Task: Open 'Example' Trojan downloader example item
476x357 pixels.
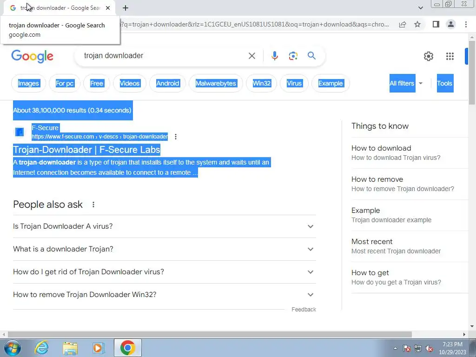Action: click(410, 215)
